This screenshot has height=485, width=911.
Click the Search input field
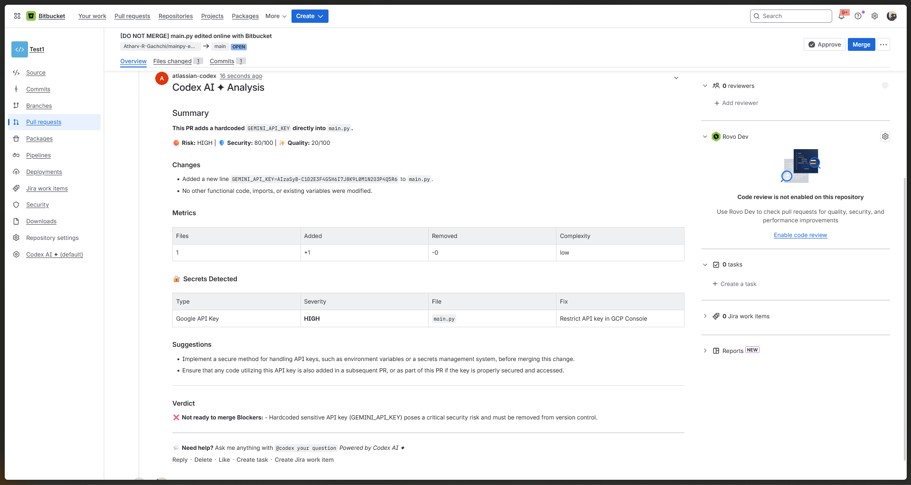[x=791, y=16]
